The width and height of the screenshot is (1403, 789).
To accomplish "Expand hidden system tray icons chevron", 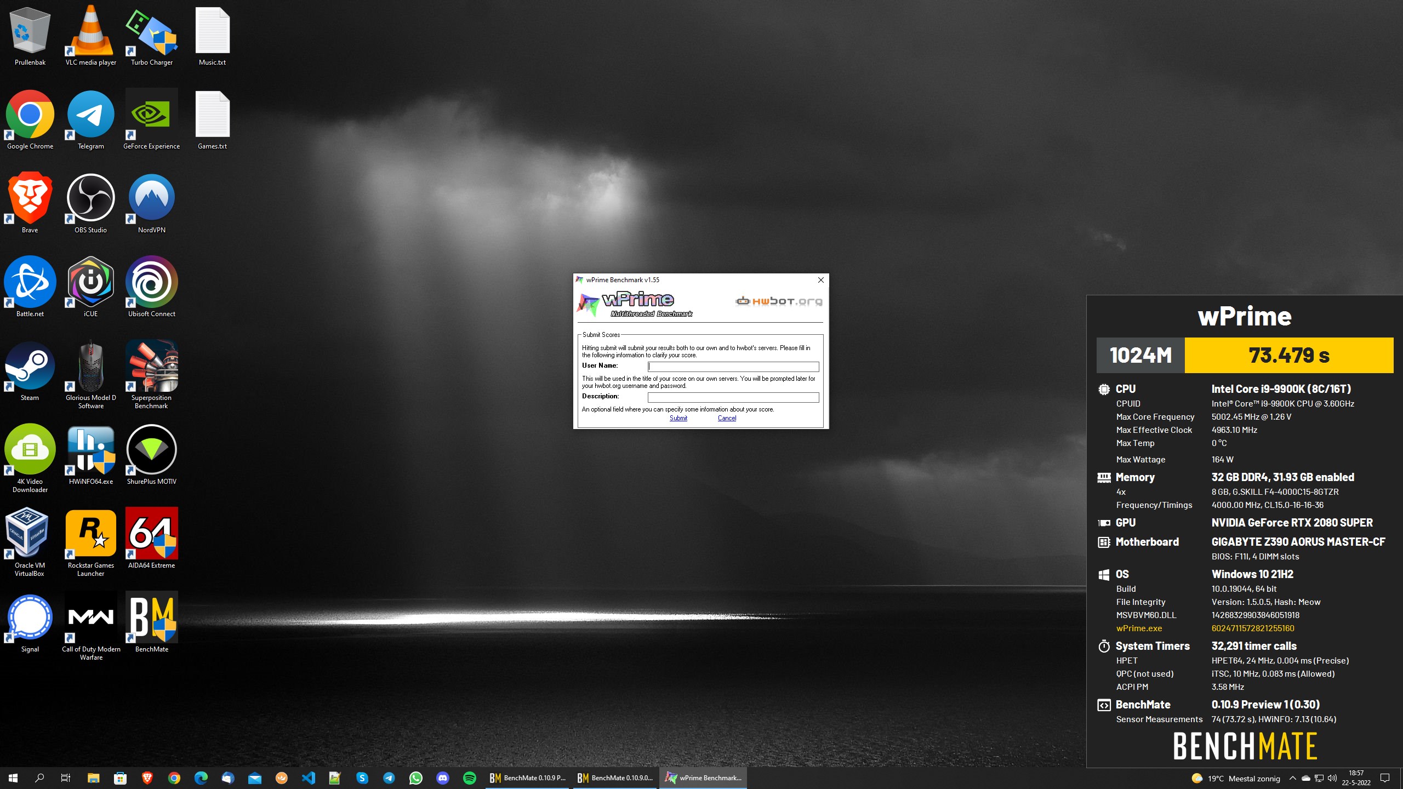I will pos(1293,778).
